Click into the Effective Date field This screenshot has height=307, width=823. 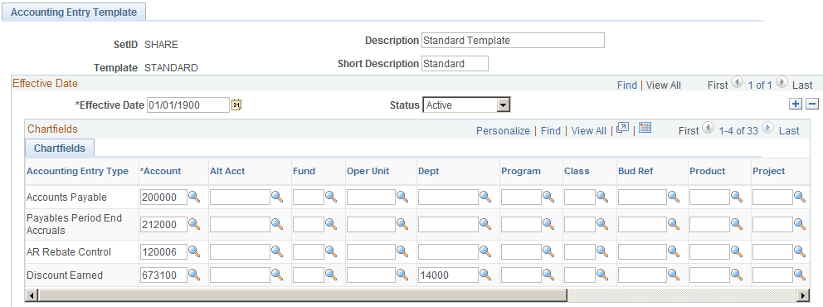click(x=188, y=105)
